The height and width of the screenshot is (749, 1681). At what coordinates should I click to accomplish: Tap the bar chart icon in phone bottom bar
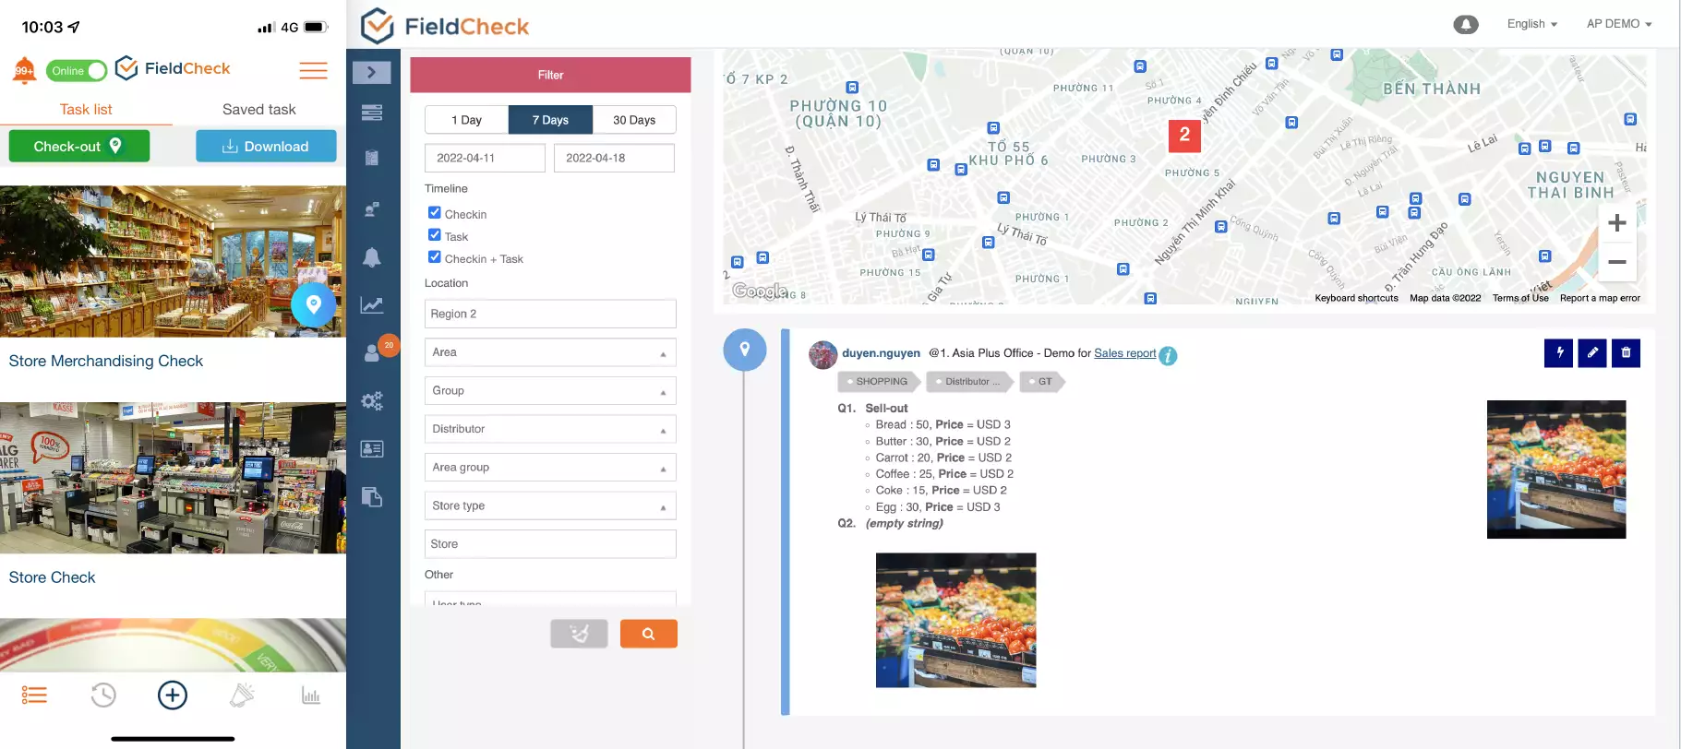tap(311, 695)
